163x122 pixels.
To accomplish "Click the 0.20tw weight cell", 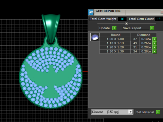I will pyautogui.click(x=146, y=47).
